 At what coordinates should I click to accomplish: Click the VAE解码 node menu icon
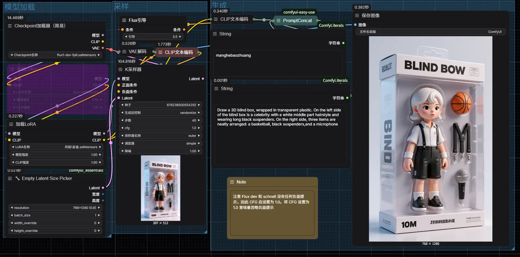(124, 52)
